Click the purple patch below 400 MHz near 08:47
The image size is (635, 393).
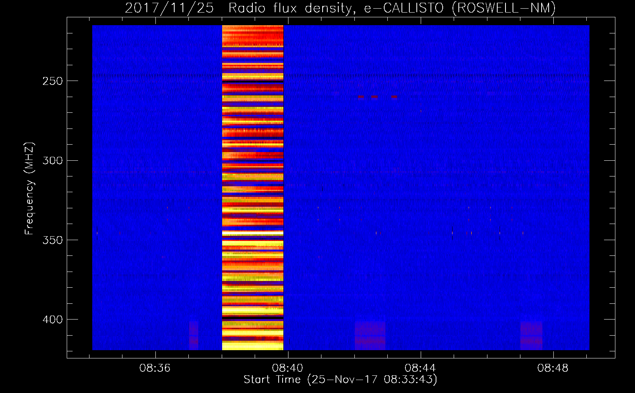(x=531, y=336)
